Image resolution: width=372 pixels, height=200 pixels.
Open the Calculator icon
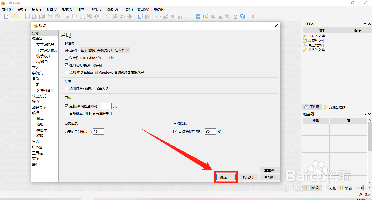(x=198, y=17)
